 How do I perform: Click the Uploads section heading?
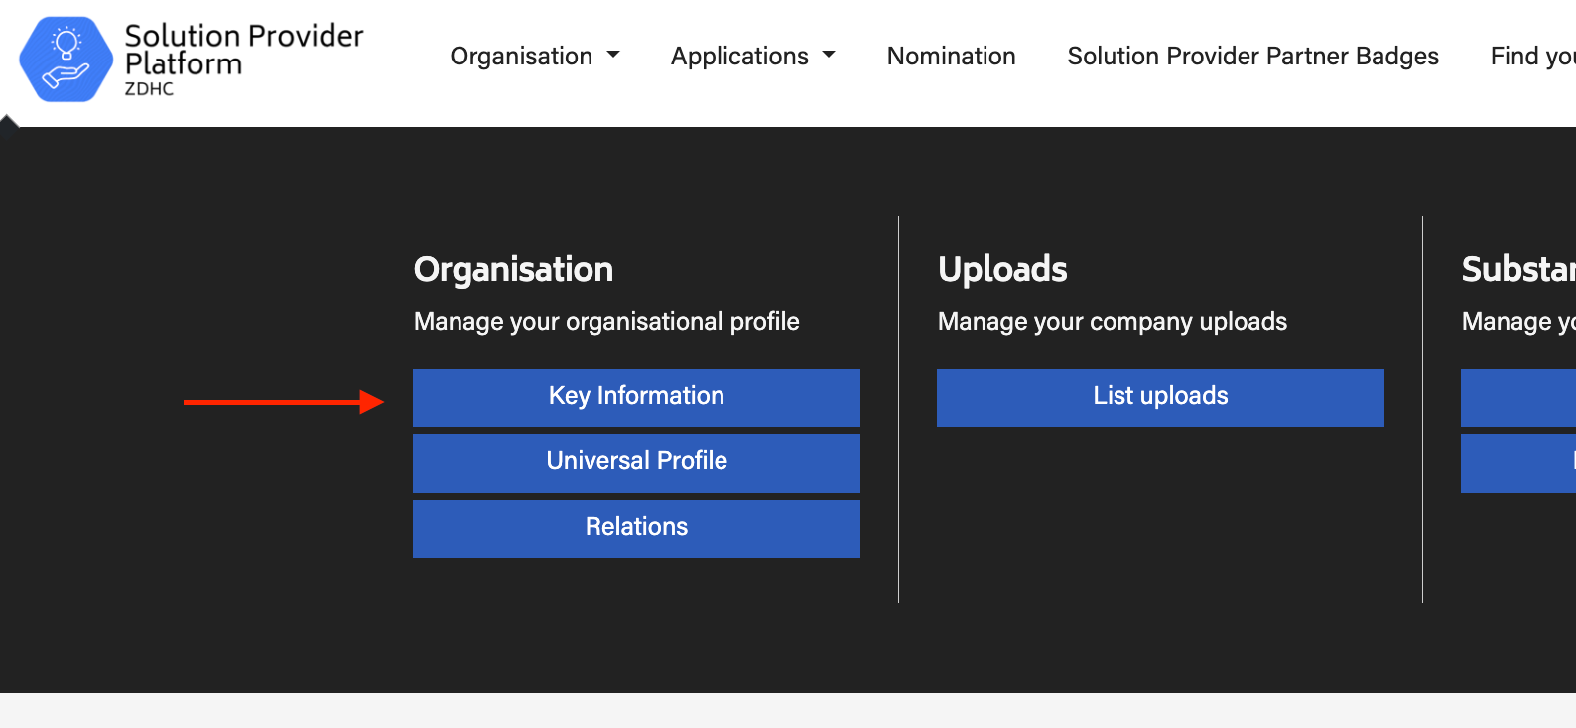point(1002,269)
